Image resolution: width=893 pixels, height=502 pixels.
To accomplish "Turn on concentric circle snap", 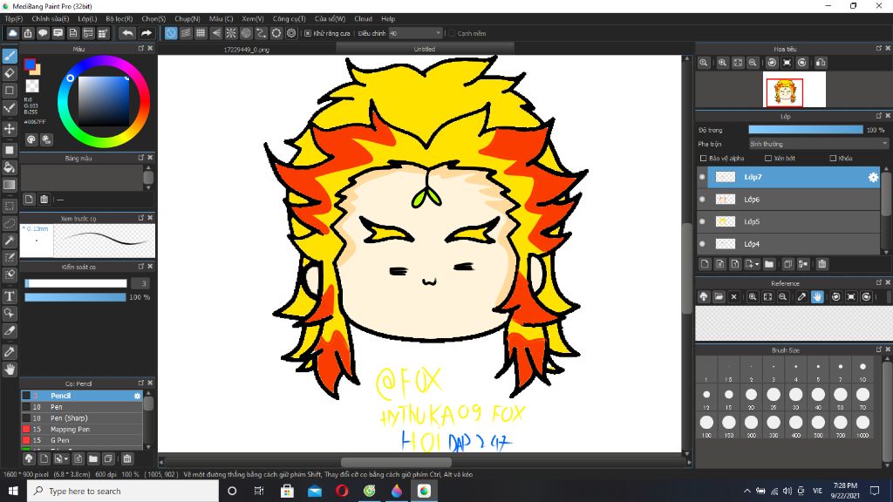I will pos(246,33).
